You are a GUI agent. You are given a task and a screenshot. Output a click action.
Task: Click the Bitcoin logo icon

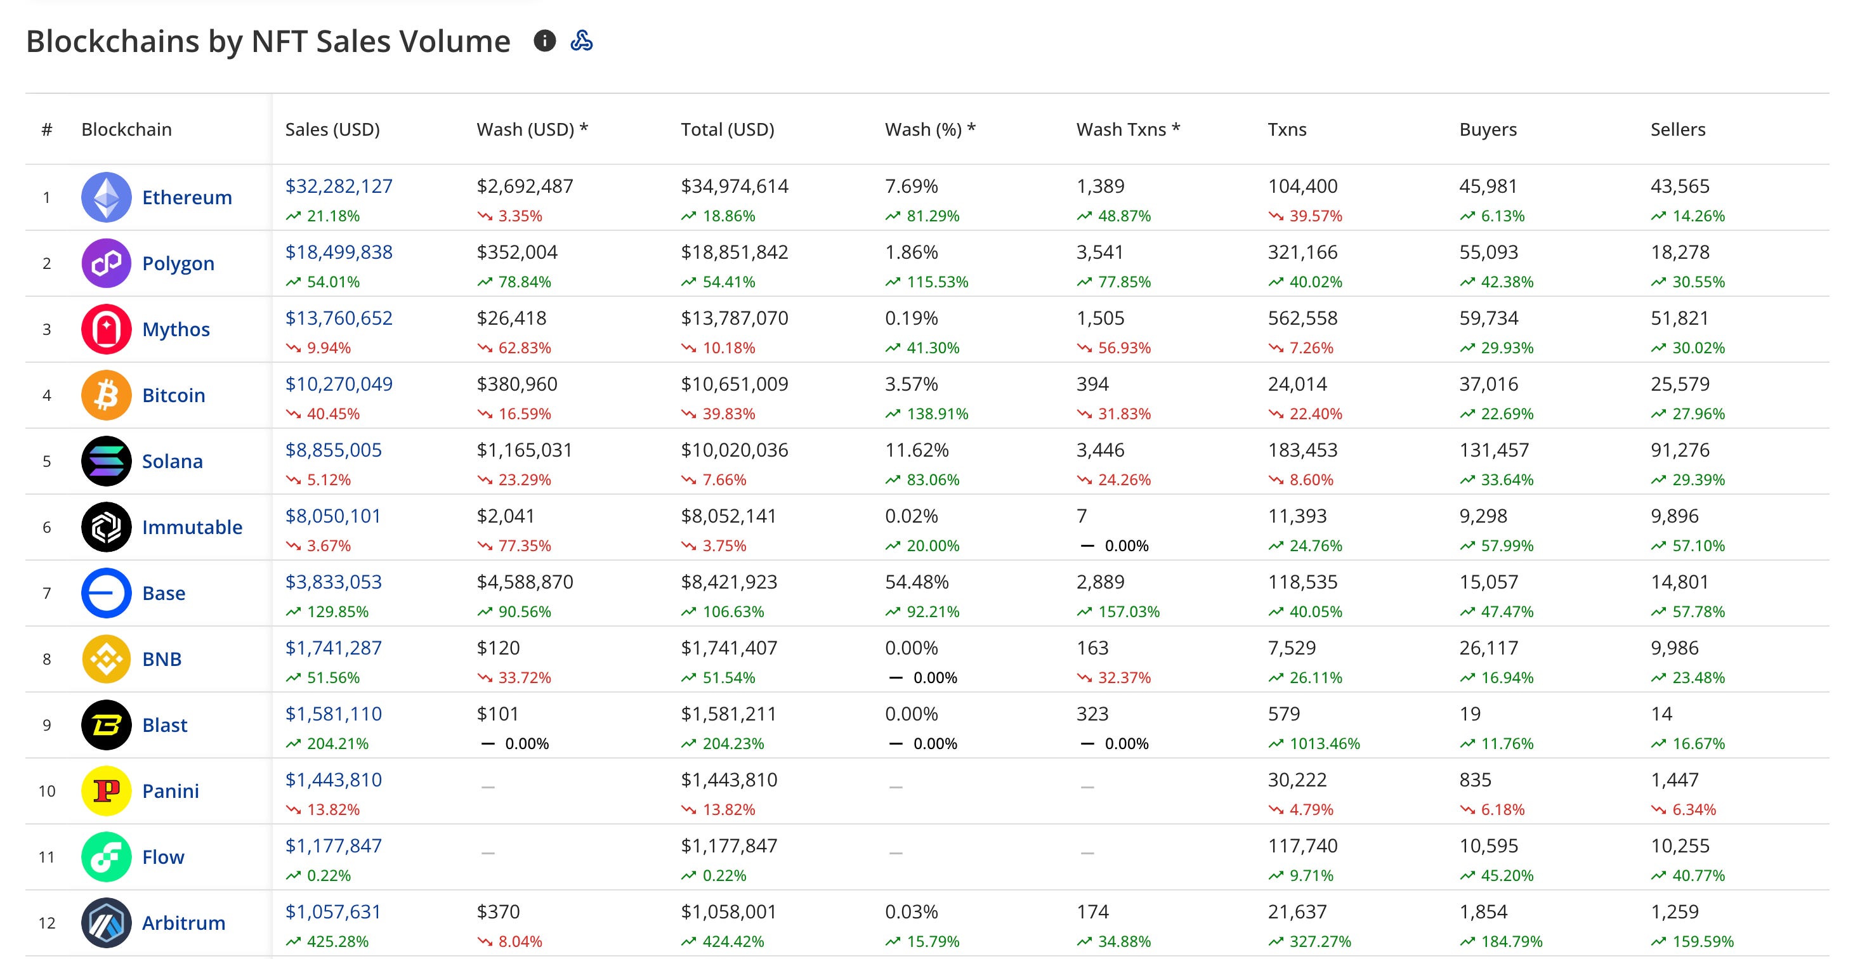pyautogui.click(x=106, y=395)
